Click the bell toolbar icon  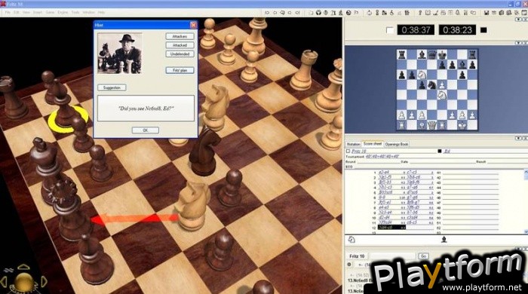click(458, 13)
